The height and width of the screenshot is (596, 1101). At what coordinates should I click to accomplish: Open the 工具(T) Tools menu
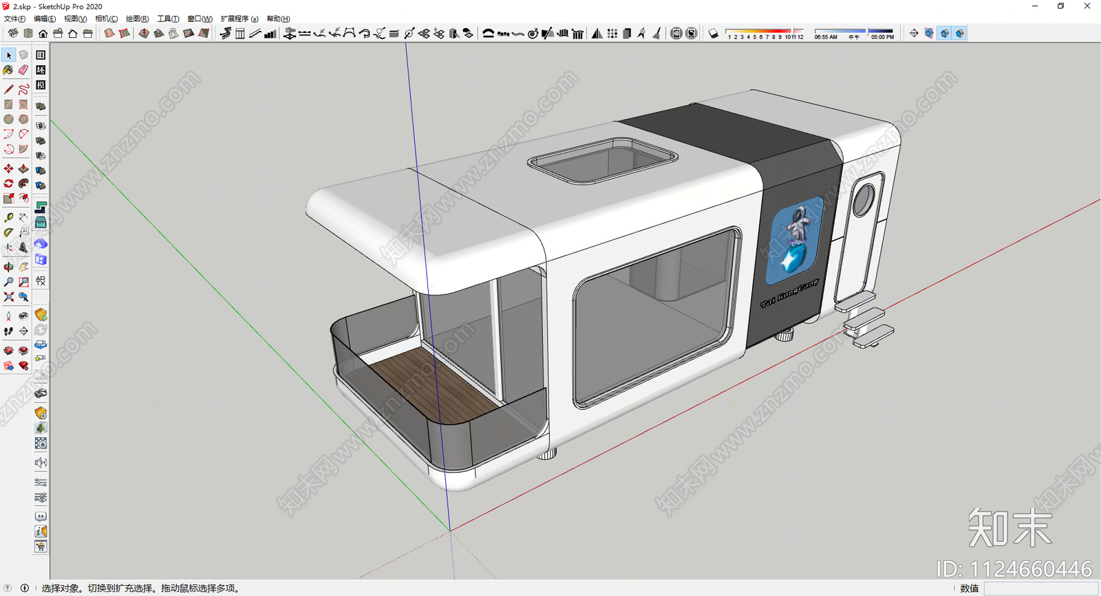click(x=168, y=19)
